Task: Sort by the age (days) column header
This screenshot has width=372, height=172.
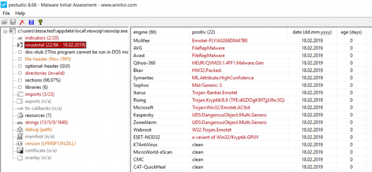Action: [x=351, y=32]
